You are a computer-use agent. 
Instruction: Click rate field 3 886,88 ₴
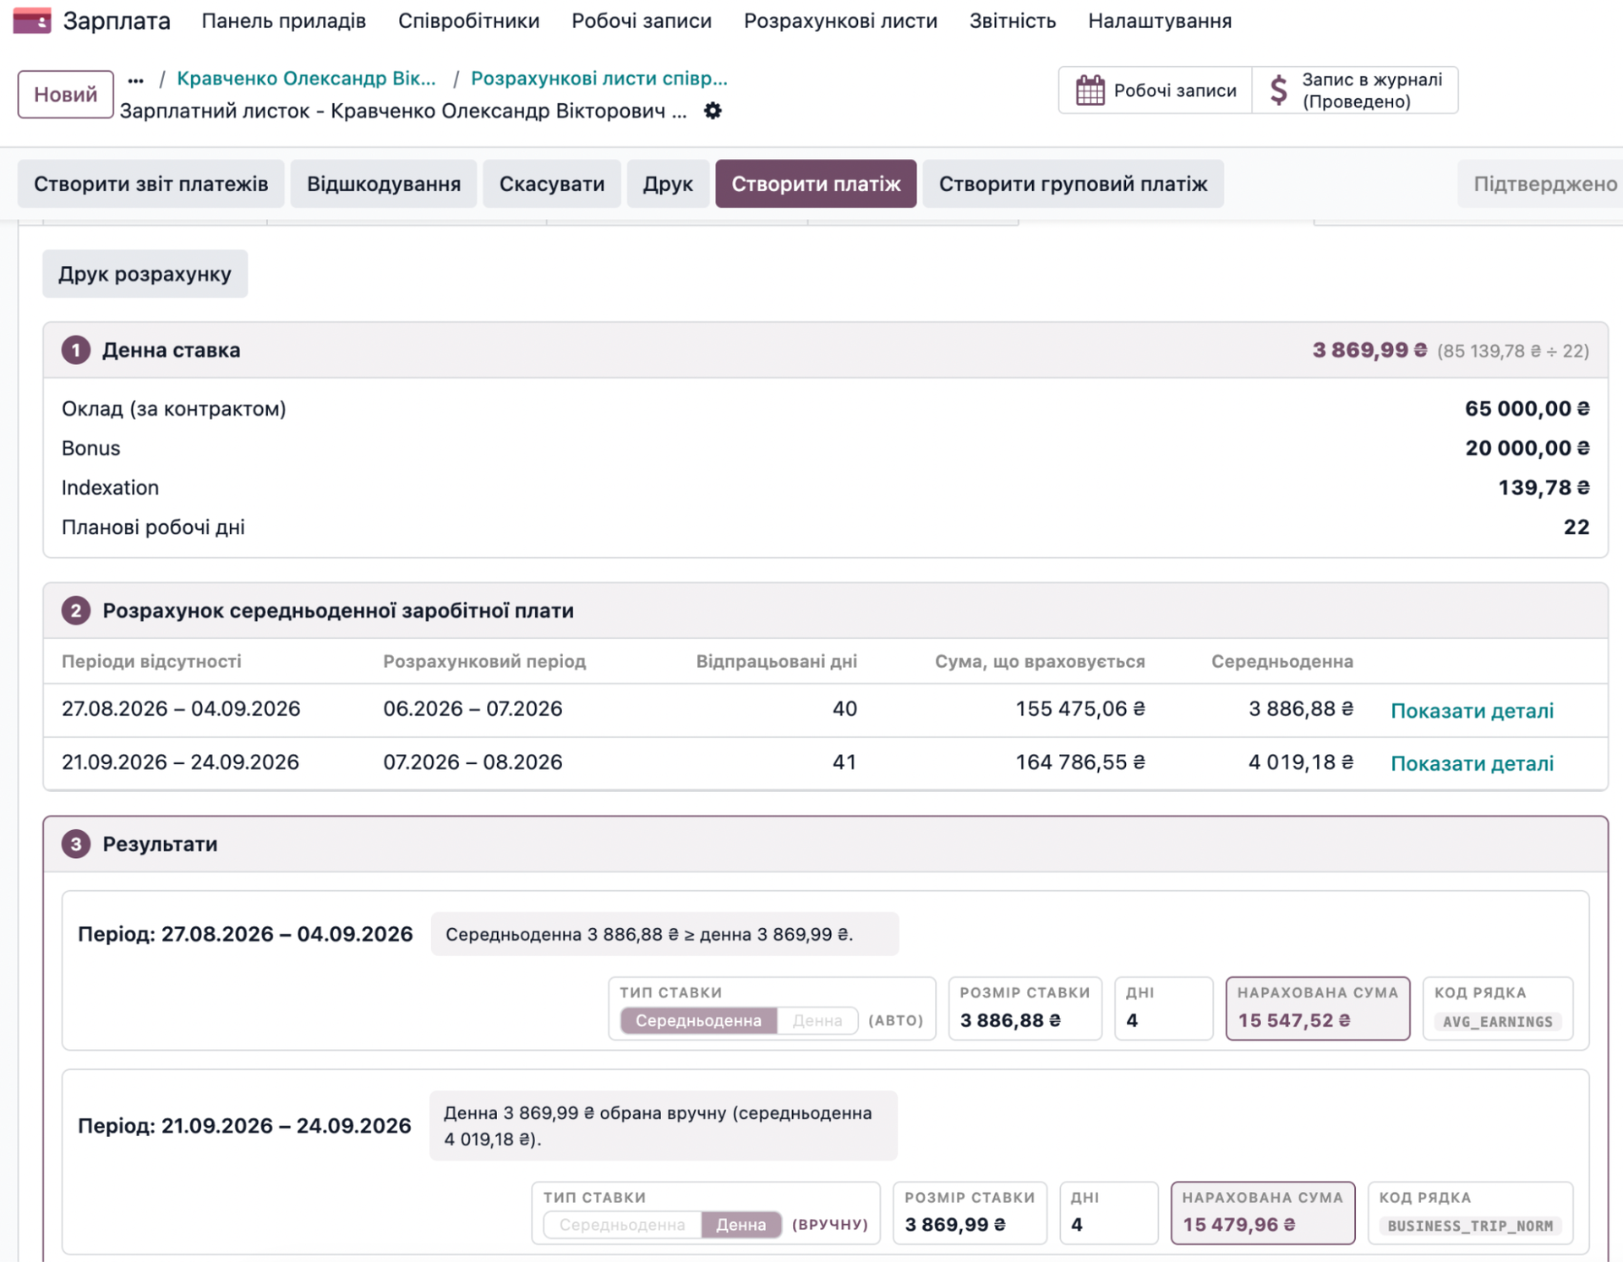tap(1025, 1008)
